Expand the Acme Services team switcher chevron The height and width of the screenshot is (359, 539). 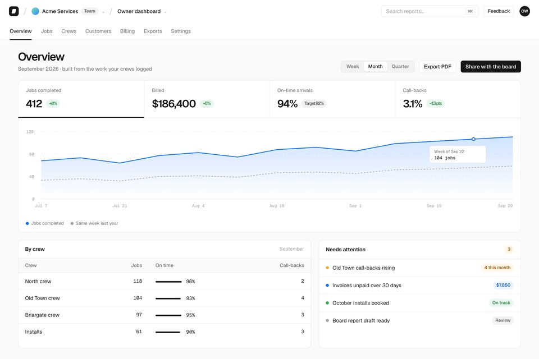(x=103, y=12)
